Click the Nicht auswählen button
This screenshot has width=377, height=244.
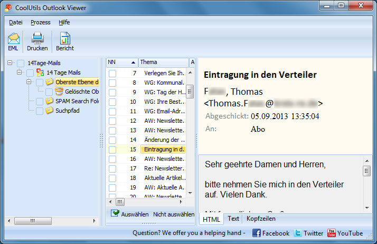click(173, 214)
